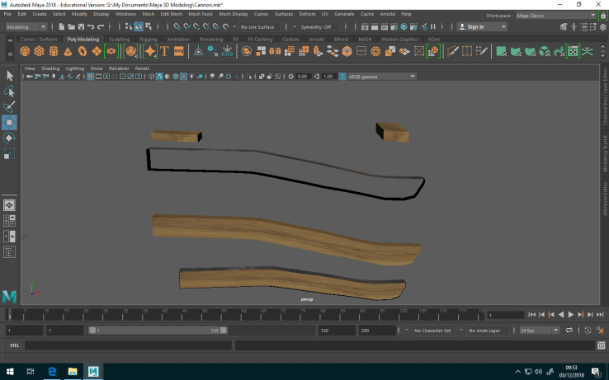Choose the Lasso select tool
The image size is (609, 380).
(9, 91)
